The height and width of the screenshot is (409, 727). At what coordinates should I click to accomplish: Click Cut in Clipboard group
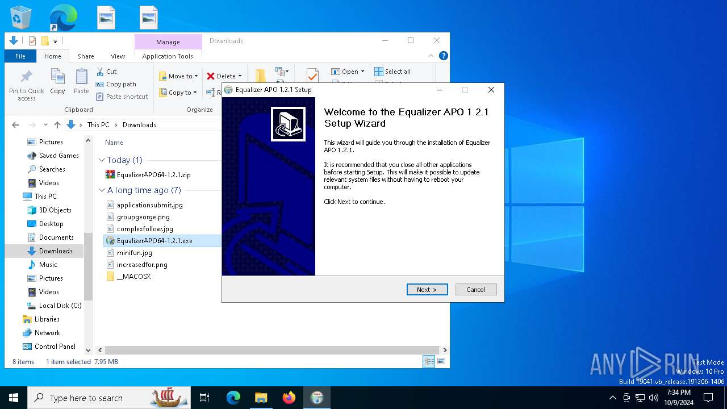click(106, 72)
